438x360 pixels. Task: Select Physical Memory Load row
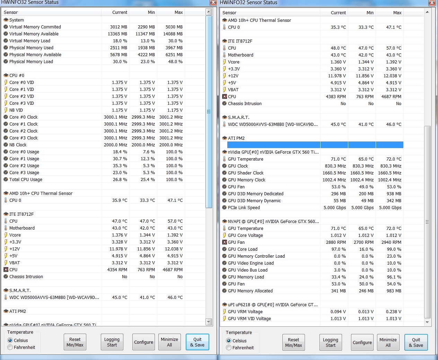click(93, 62)
